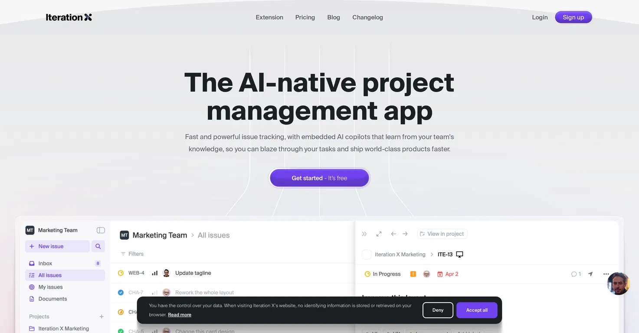This screenshot has height=333, width=639.
Task: Click the search magnifier icon in sidebar
Action: (x=98, y=246)
